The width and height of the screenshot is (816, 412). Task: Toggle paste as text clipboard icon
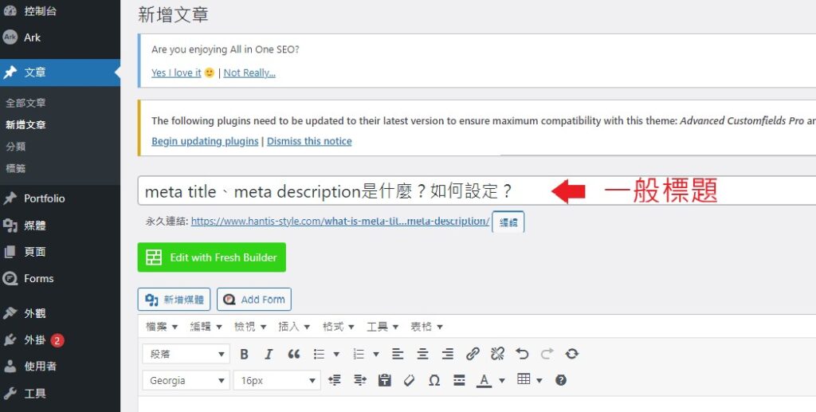pyautogui.click(x=385, y=380)
